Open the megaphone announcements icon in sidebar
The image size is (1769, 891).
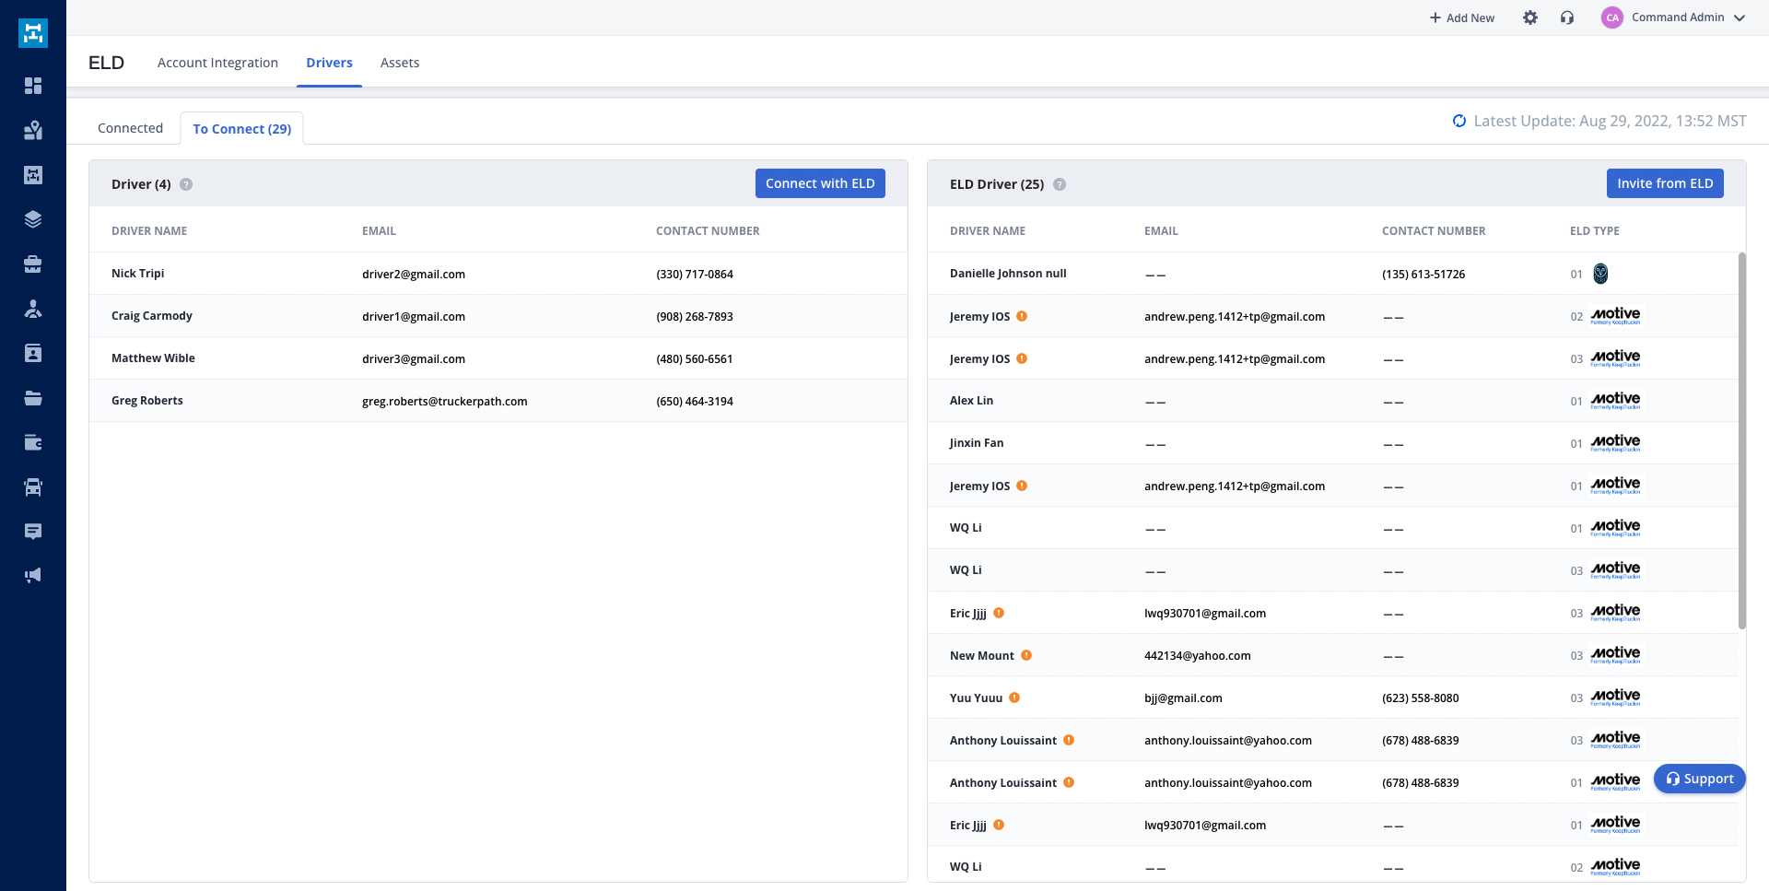tap(33, 576)
